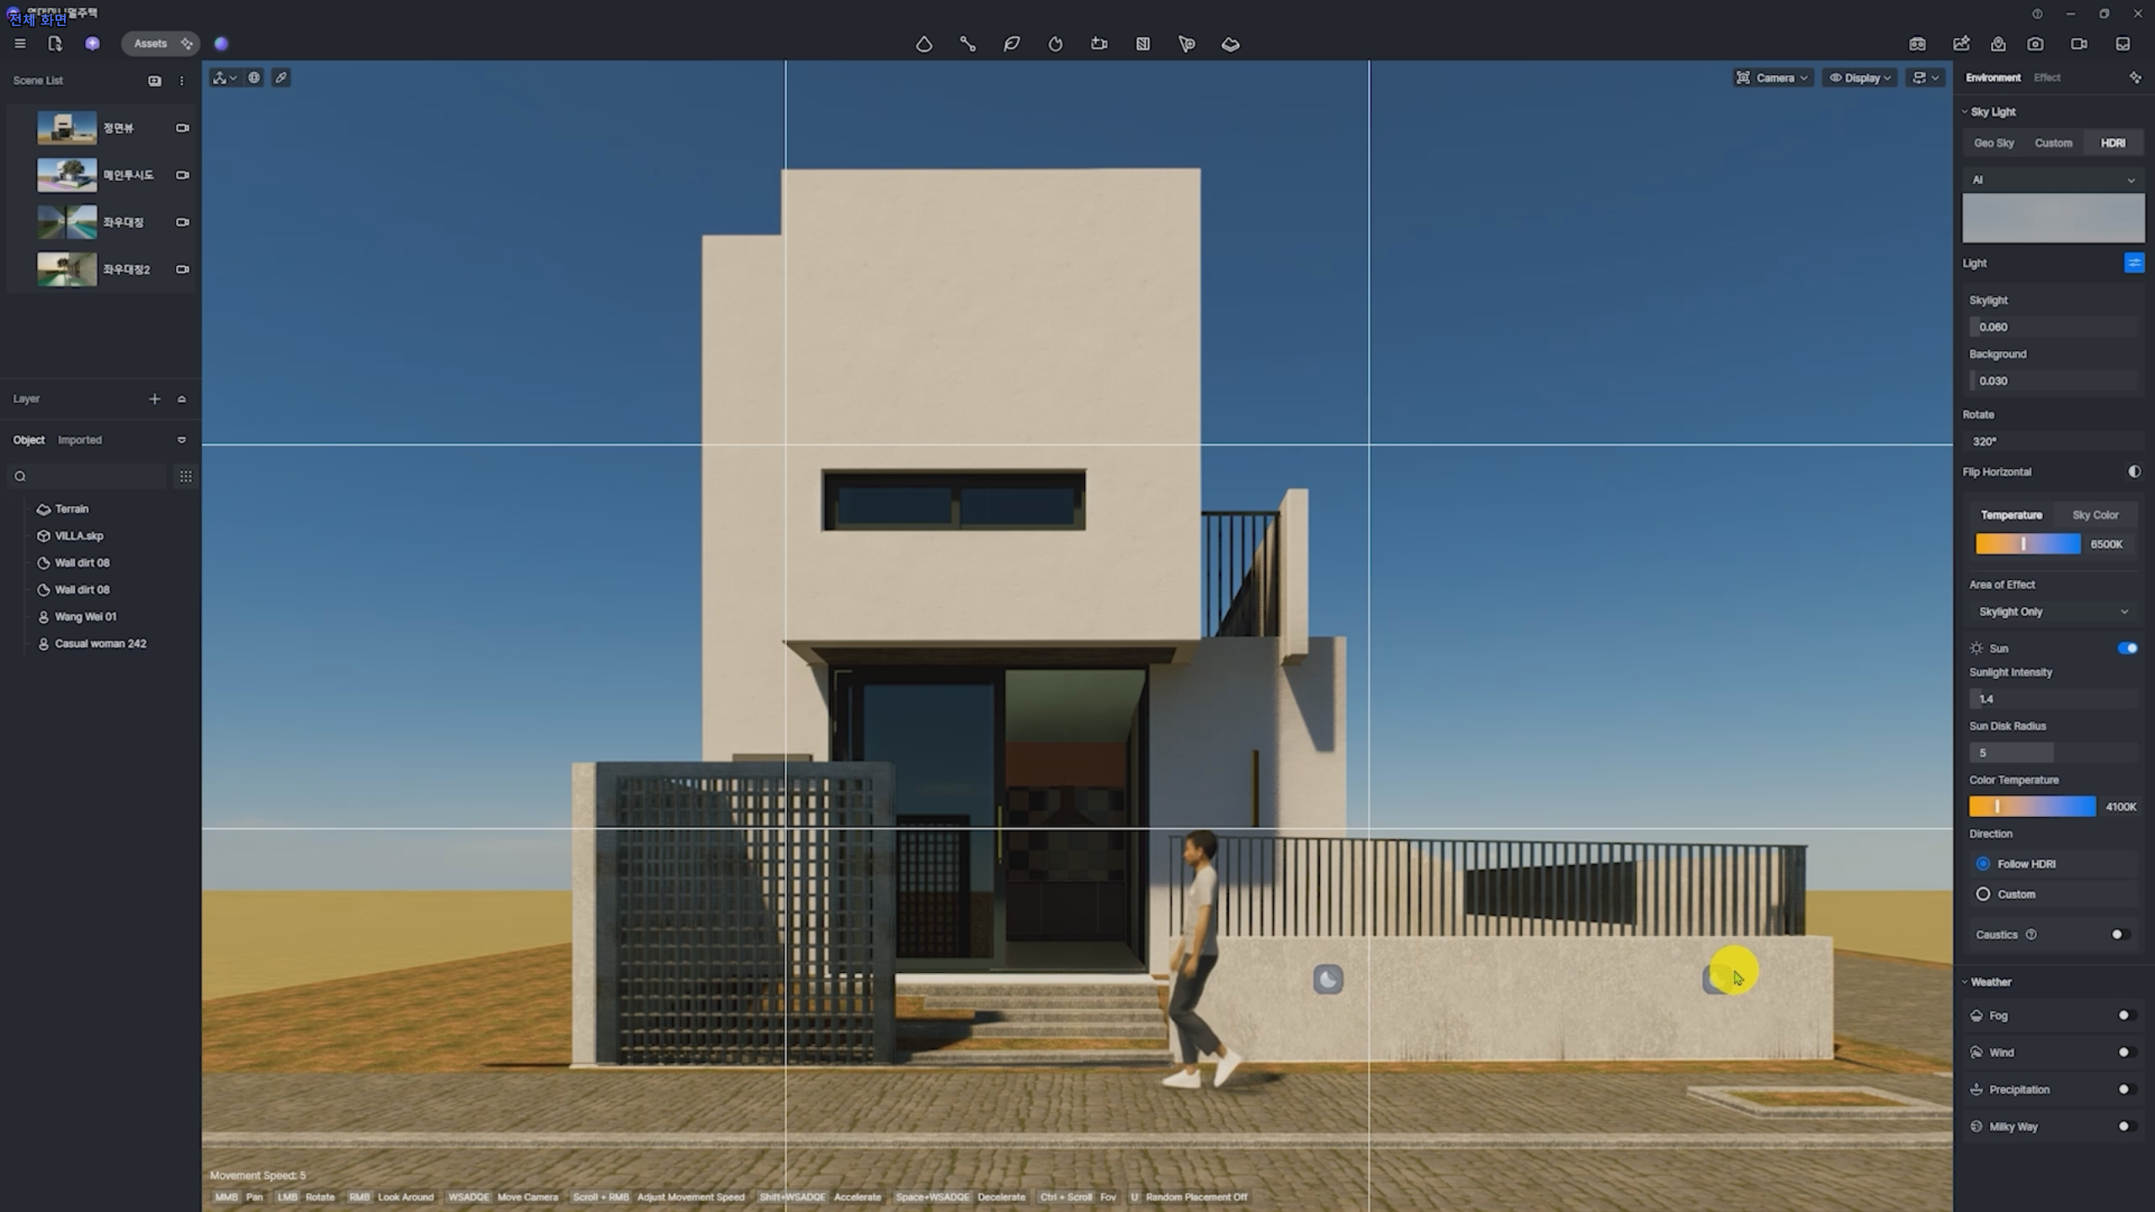Select Casual woman 242 object

pyautogui.click(x=100, y=644)
